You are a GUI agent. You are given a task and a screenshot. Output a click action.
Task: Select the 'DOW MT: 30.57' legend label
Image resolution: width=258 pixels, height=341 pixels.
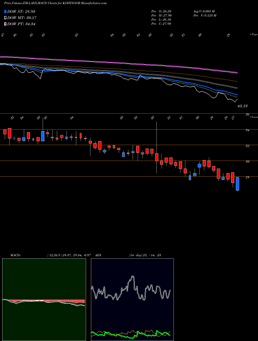coord(22,18)
